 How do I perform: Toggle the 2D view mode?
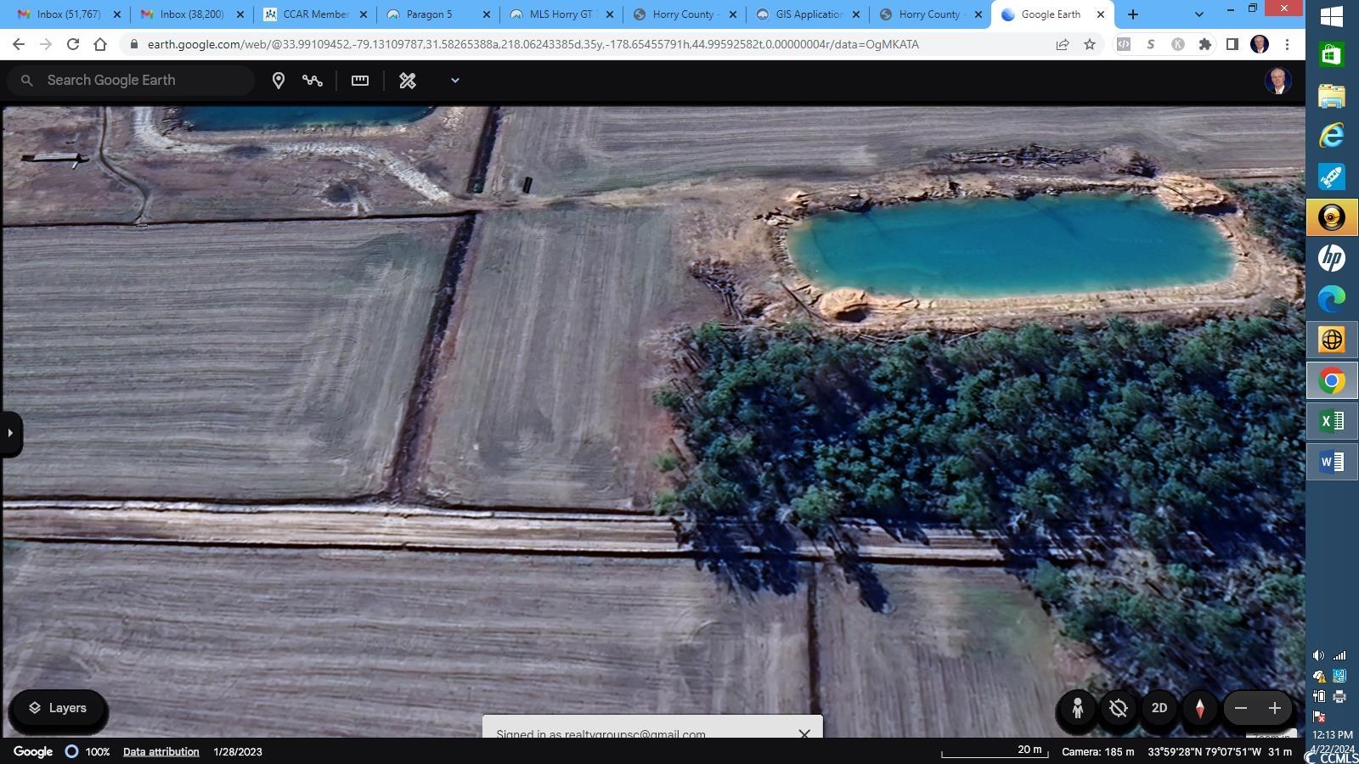click(1159, 708)
